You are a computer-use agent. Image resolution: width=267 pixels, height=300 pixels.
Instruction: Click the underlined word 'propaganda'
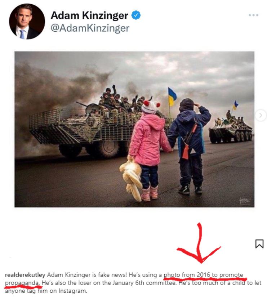pos(23,283)
